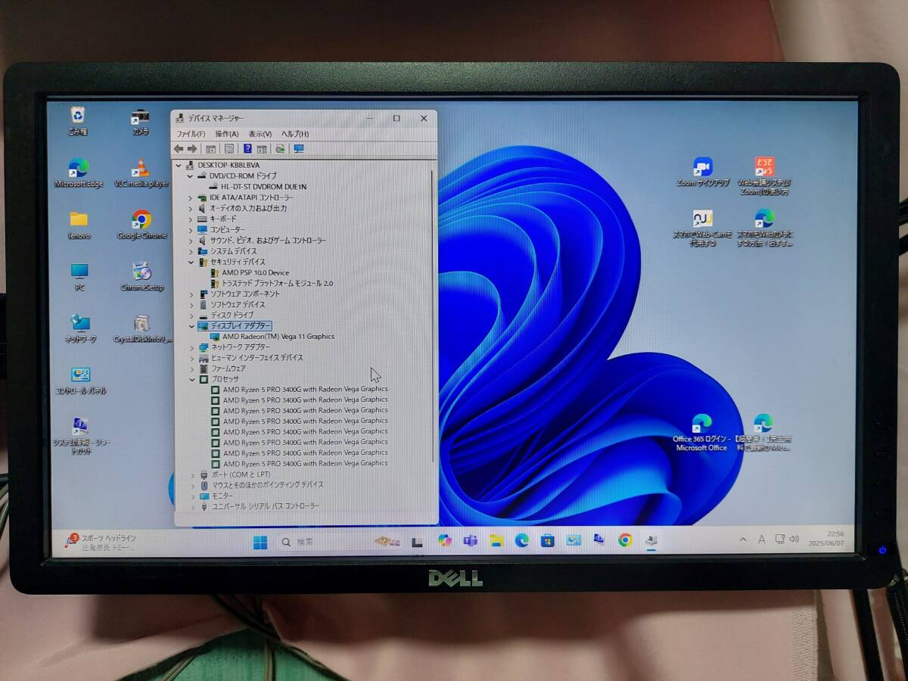Collapse the プロセッサ node
908x681 pixels.
pos(191,378)
